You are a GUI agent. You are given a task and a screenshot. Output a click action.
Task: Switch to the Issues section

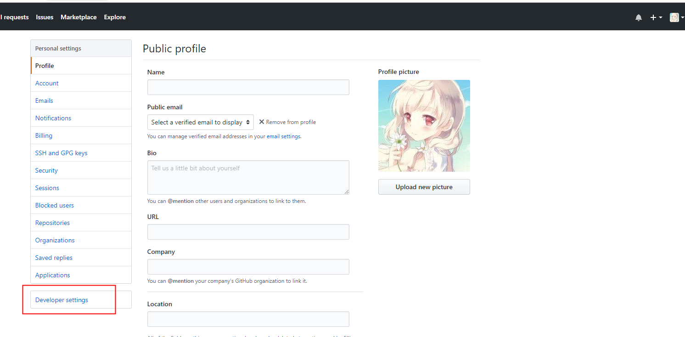45,17
